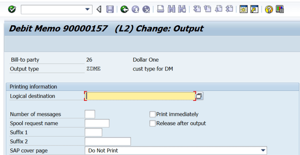The image size is (300, 155).
Task: Click the 'cust type for DM' text
Action: tap(153, 69)
